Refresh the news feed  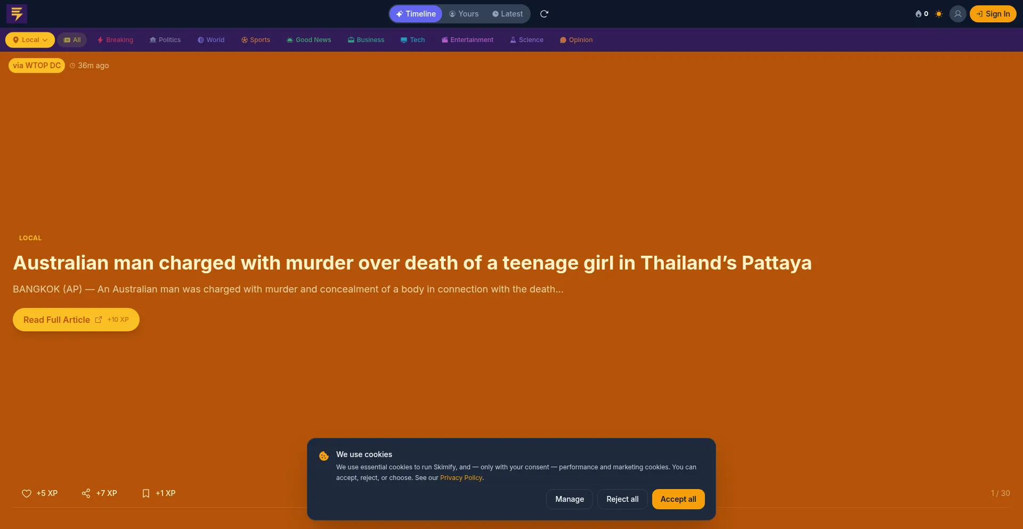coord(544,14)
